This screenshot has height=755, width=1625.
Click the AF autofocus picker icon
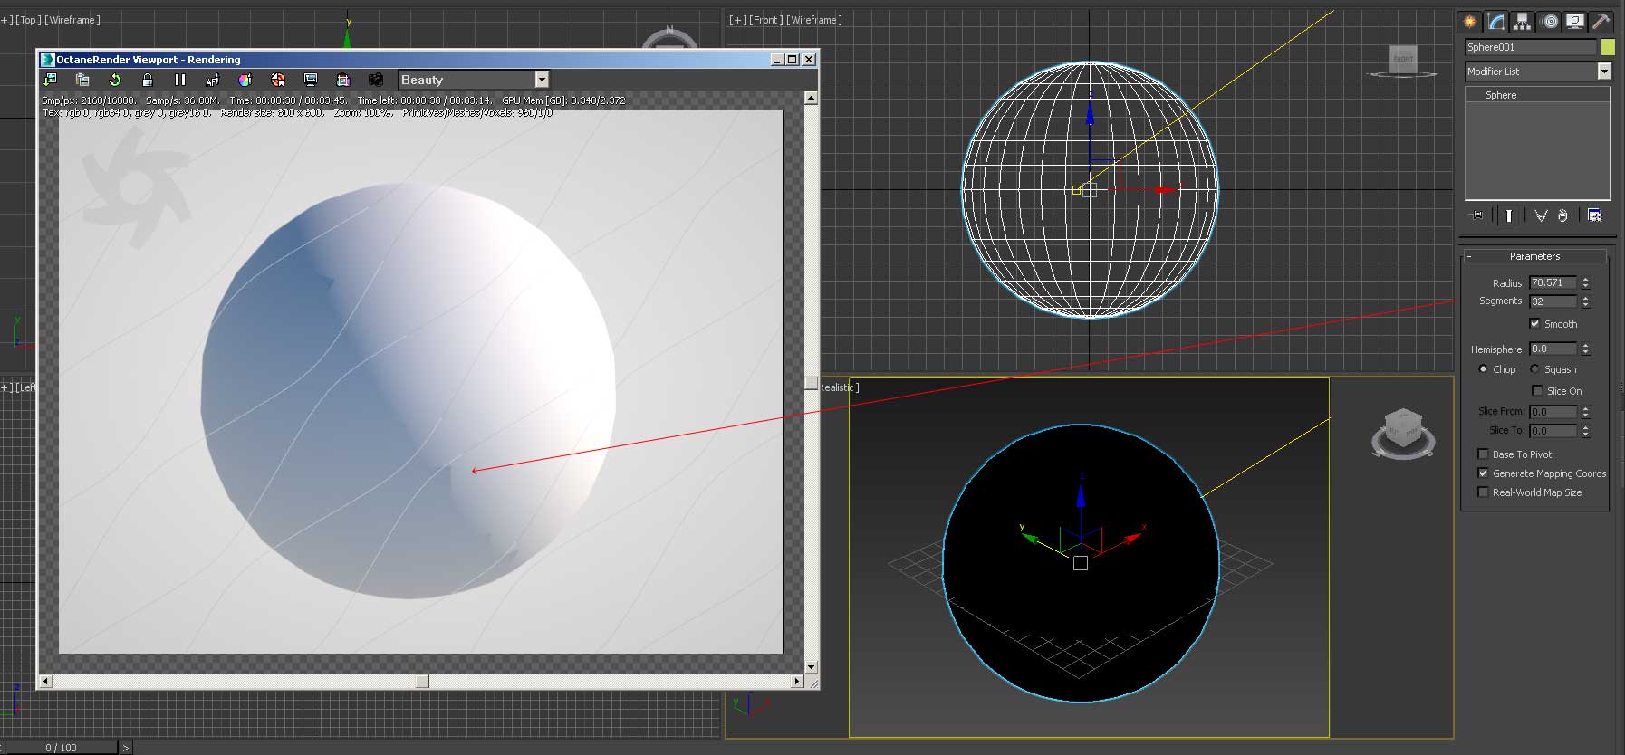[212, 80]
